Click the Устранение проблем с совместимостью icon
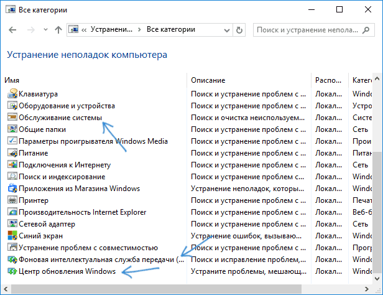Image resolution: width=383 pixels, height=295 pixels. coord(12,248)
